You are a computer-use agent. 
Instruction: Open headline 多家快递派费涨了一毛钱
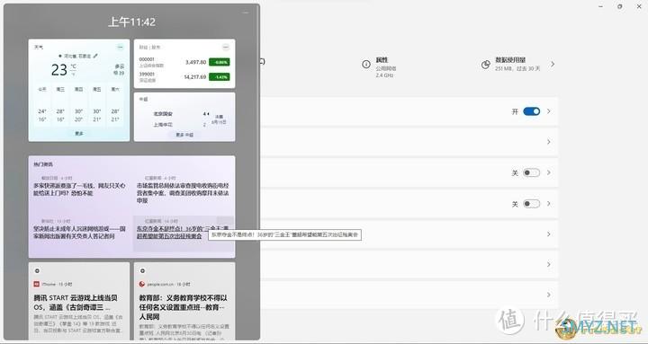[79, 190]
